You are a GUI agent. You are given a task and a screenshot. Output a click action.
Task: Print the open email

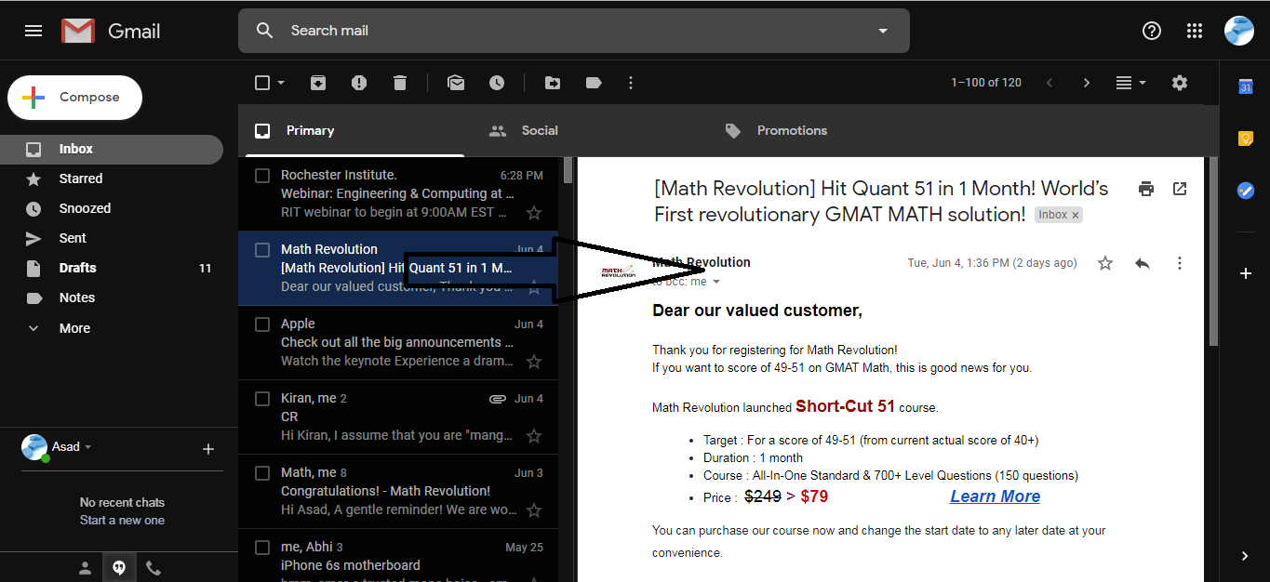click(1146, 189)
